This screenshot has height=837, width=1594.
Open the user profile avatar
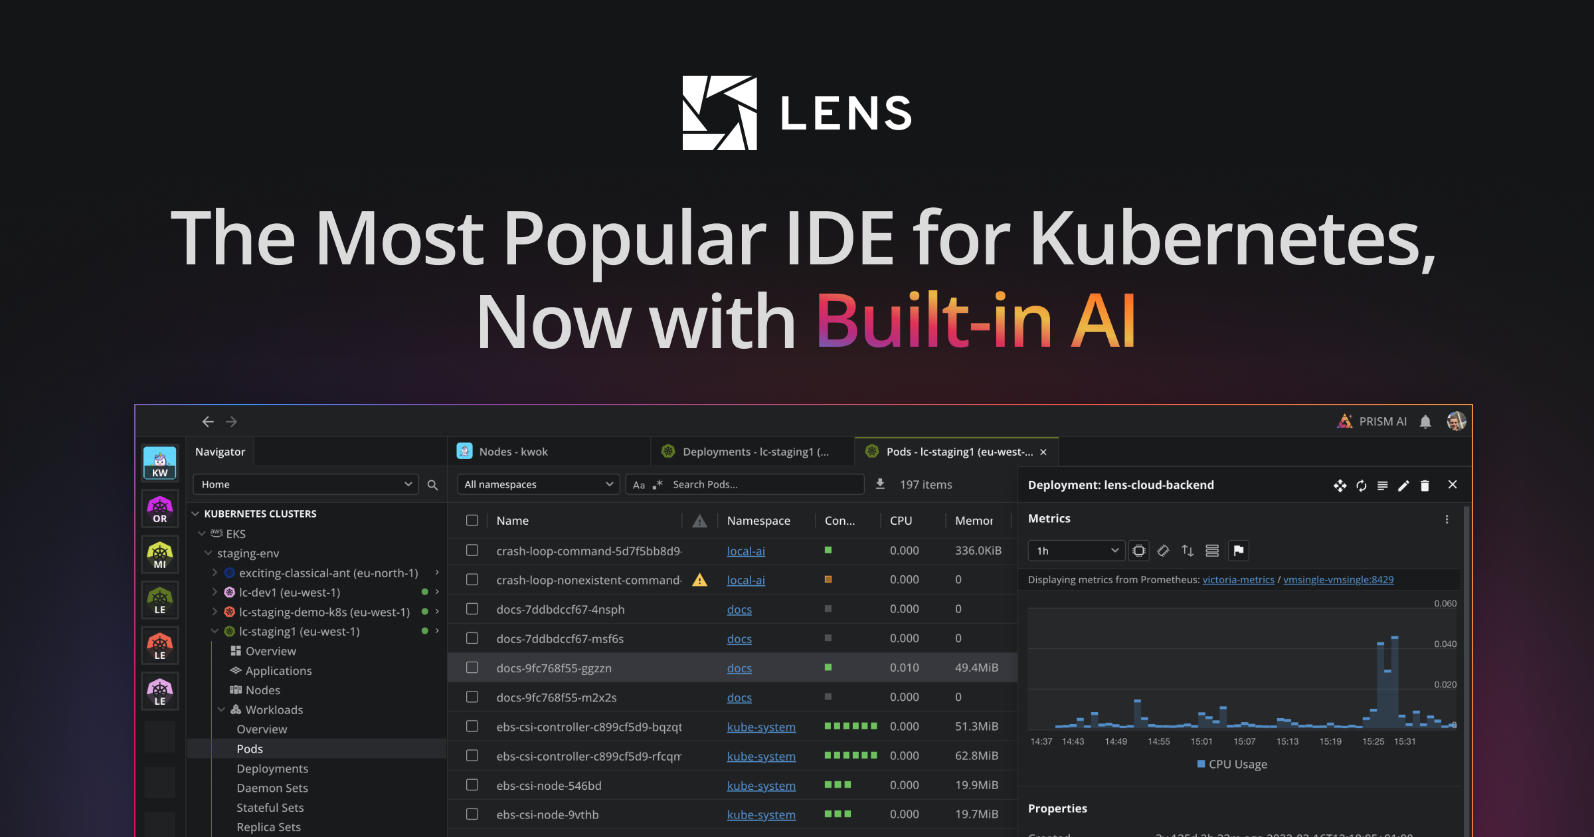pyautogui.click(x=1456, y=421)
